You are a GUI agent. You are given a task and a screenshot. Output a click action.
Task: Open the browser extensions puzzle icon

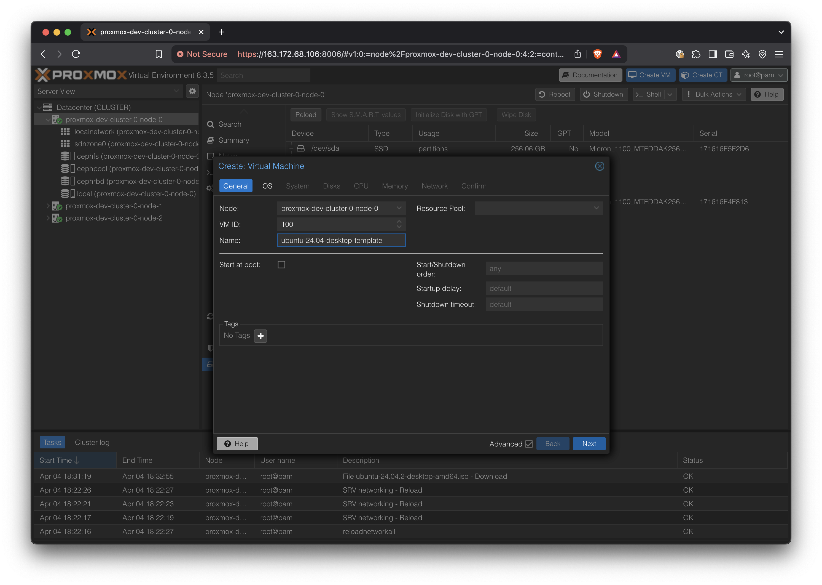click(x=696, y=54)
